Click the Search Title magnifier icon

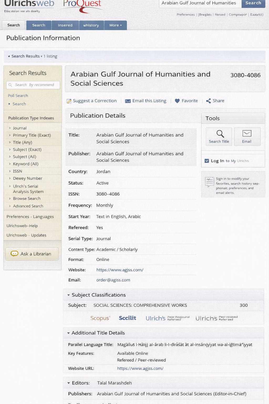pos(220,134)
